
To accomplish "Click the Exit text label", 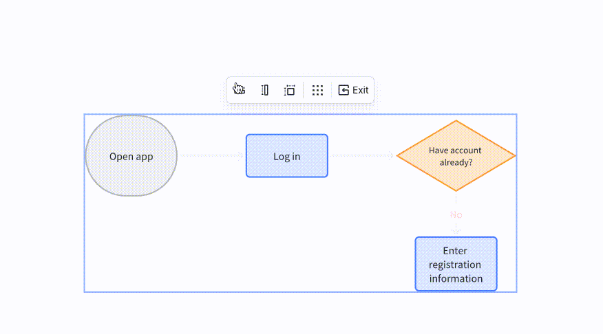I will [x=360, y=90].
